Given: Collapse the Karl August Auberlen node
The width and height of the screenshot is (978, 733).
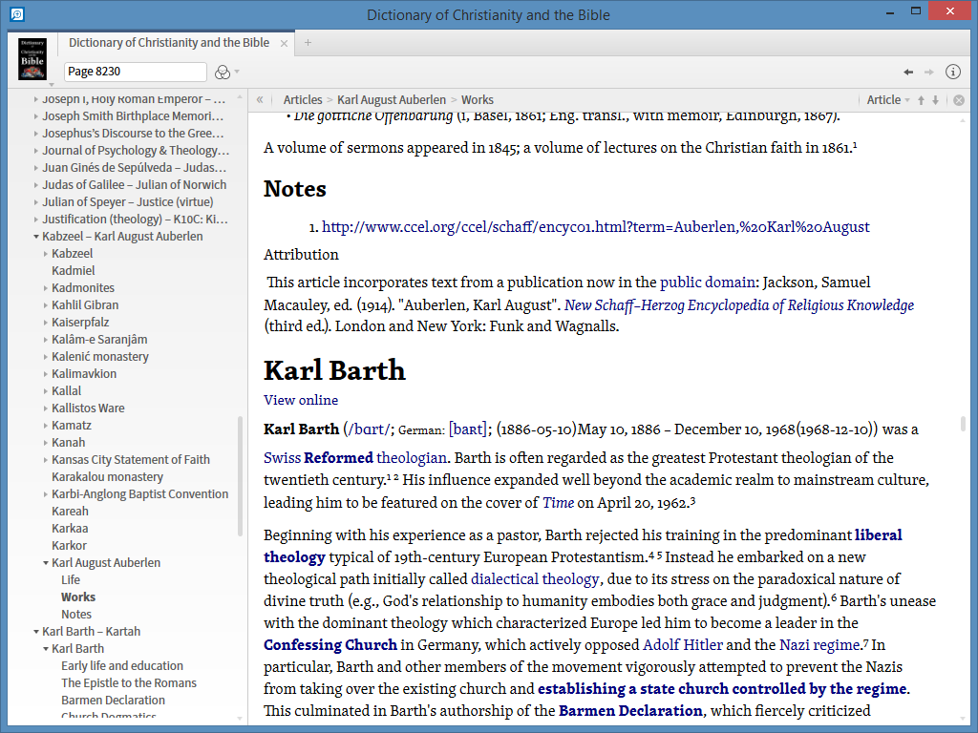Looking at the screenshot, I should (x=46, y=563).
